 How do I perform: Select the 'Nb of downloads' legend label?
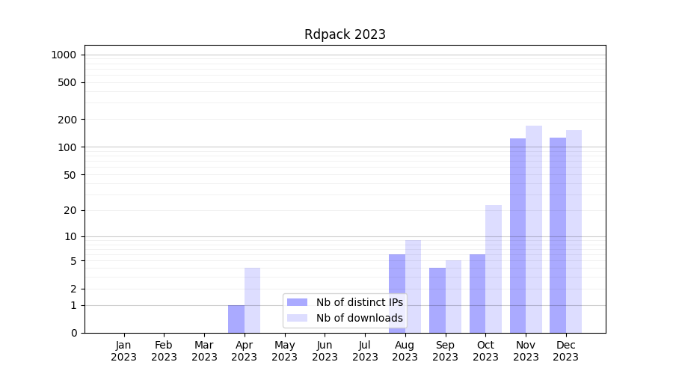coord(359,318)
